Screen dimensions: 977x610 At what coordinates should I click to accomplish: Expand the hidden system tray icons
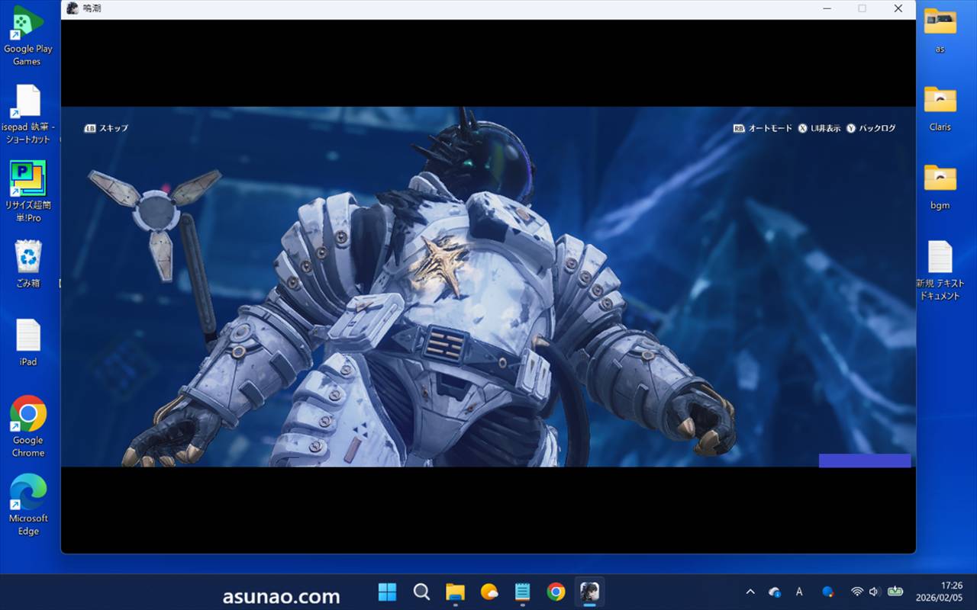pyautogui.click(x=750, y=592)
